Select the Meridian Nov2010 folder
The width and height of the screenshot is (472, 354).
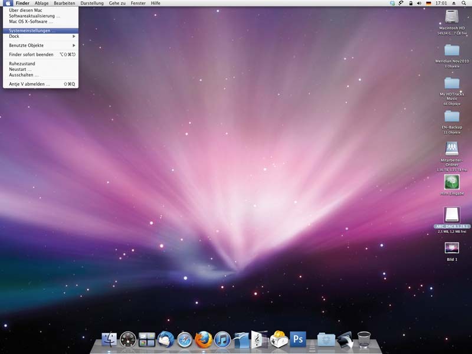[452, 50]
